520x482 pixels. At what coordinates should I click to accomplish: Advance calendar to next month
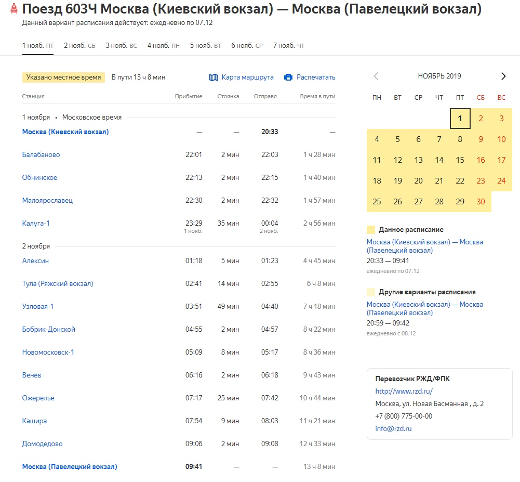pyautogui.click(x=503, y=76)
